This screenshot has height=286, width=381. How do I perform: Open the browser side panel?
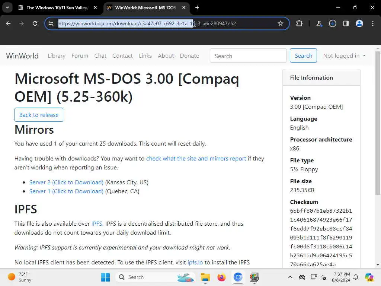point(346,23)
